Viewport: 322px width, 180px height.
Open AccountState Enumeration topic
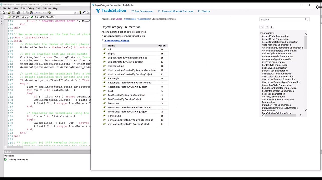[275, 36]
